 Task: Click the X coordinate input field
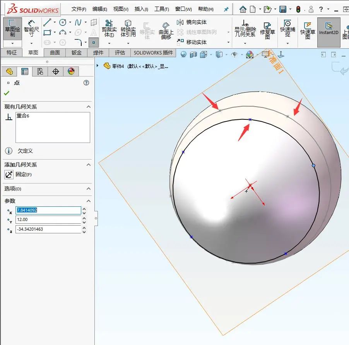point(48,211)
